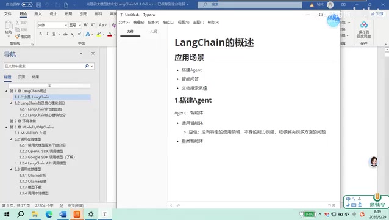This screenshot has width=389, height=220.
Task: Open the 引用 ribbon tab
Action: coord(84,13)
